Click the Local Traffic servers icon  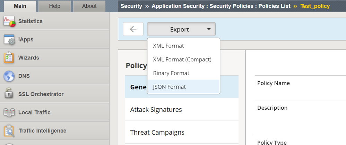click(9, 112)
